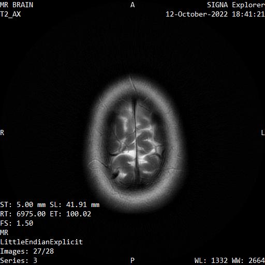This screenshot has height=265, width=265.
Task: Click the 'SL: 41.91 mm' slice location value
Action: point(75,204)
